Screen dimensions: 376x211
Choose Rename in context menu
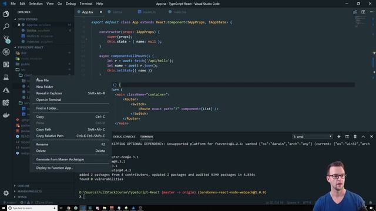point(70,145)
